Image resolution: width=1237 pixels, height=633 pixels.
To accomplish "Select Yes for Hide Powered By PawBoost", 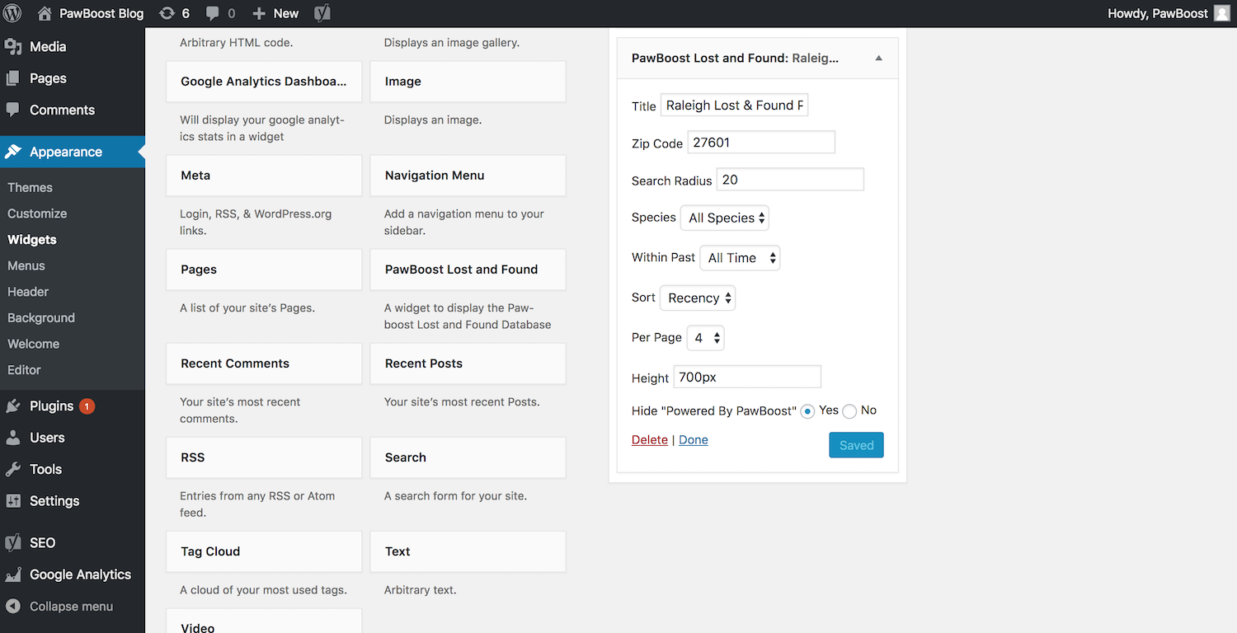I will (807, 410).
